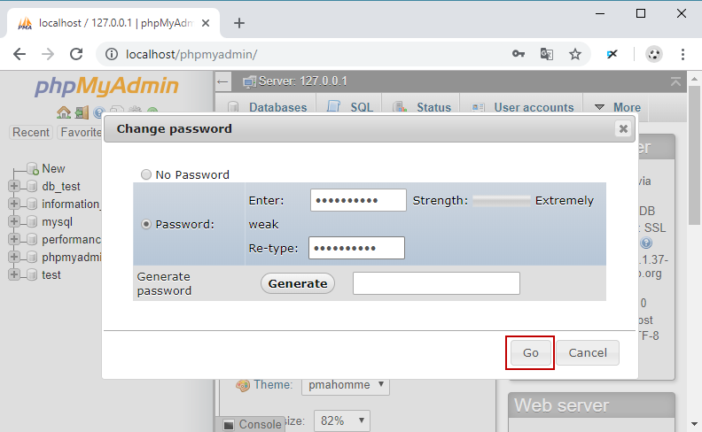This screenshot has height=432, width=702.
Task: Switch to the Status tab
Action: [421, 107]
